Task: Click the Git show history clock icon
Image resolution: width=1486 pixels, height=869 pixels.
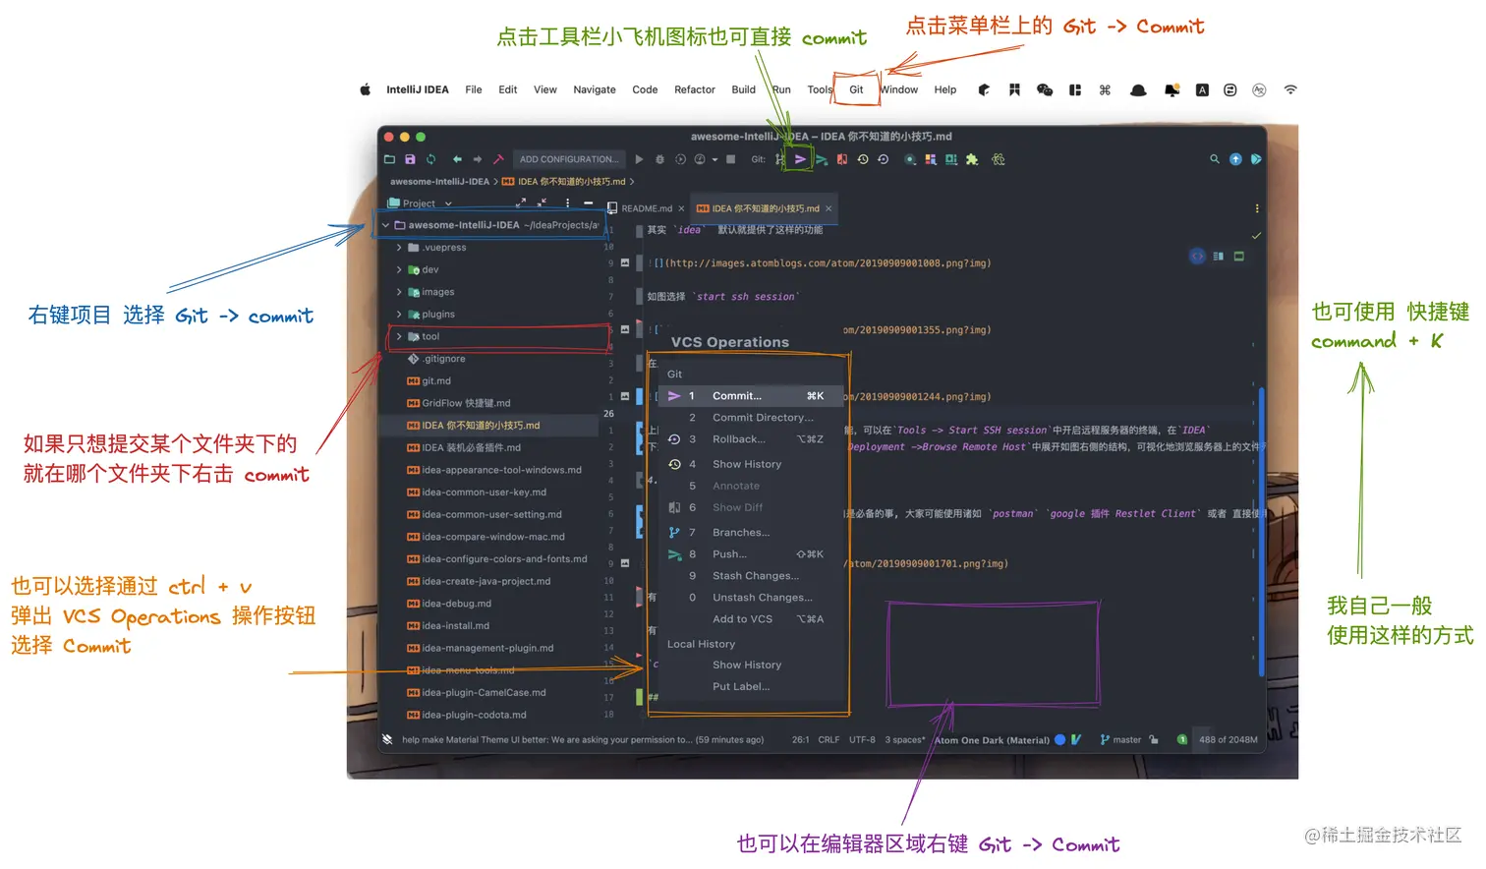Action: pos(863,159)
